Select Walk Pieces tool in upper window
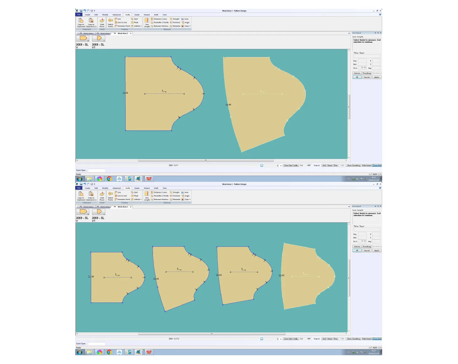Viewport: 458px width, 364px height. click(102, 22)
